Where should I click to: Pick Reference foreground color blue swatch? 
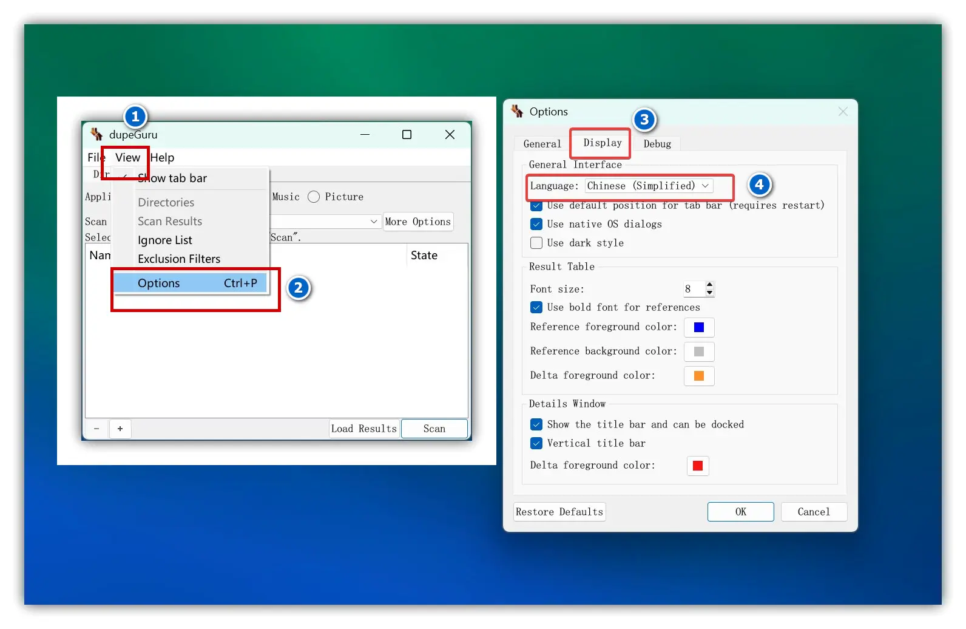pyautogui.click(x=699, y=327)
